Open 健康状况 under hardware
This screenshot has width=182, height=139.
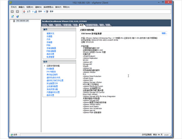point(50,34)
